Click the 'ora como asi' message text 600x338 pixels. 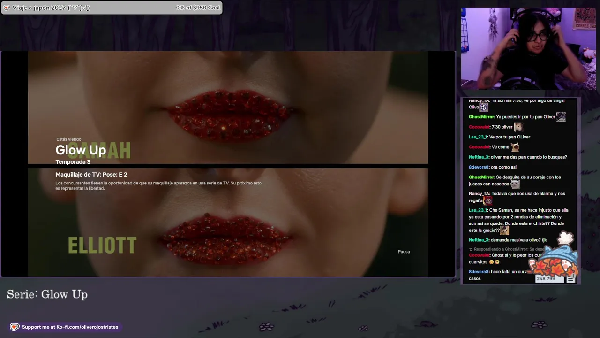tap(503, 167)
